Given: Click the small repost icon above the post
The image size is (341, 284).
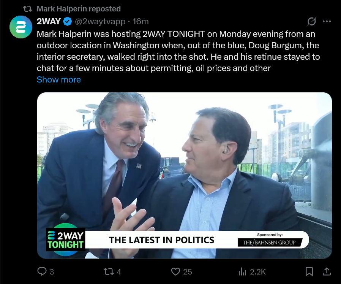Looking at the screenshot, I should pos(28,9).
